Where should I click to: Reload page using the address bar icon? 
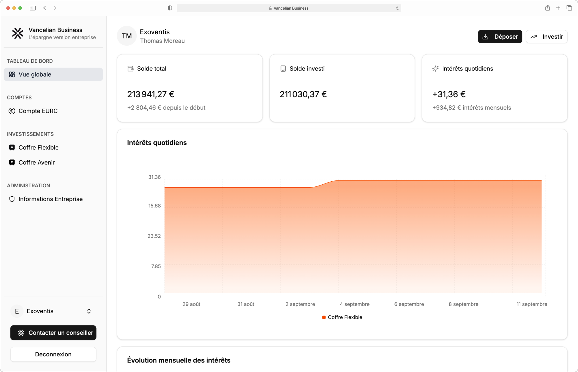point(397,8)
